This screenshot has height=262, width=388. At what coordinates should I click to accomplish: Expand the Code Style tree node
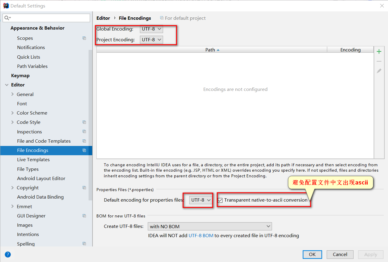[12, 122]
